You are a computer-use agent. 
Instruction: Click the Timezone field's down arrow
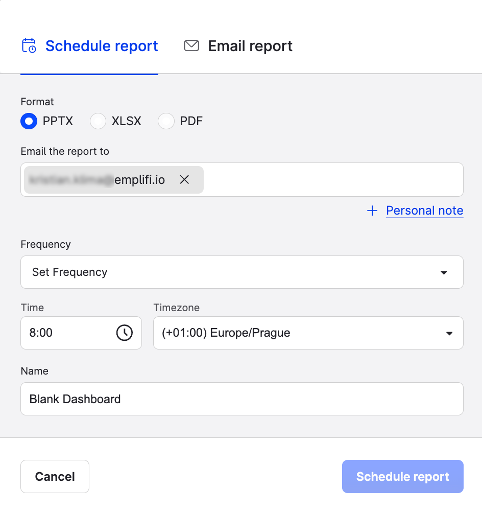click(449, 333)
